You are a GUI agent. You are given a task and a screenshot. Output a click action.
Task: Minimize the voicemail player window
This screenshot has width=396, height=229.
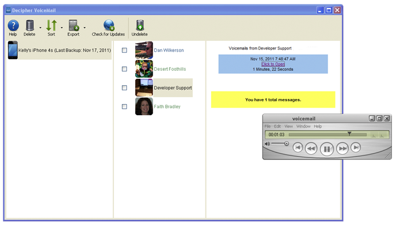tap(372, 119)
